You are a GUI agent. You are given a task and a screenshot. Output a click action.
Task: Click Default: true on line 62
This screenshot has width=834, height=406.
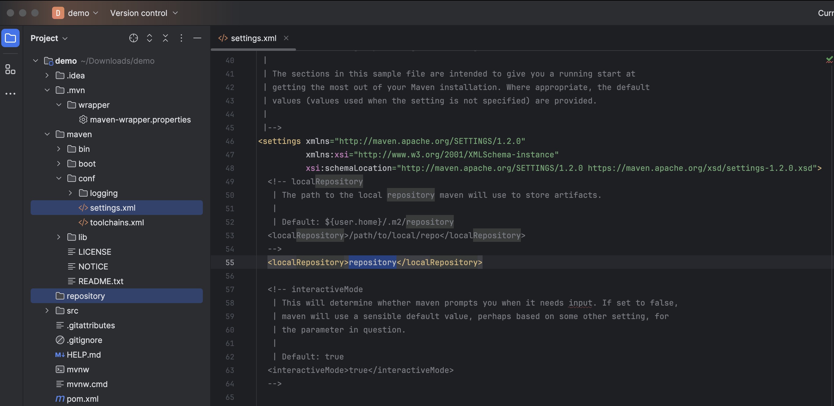313,356
